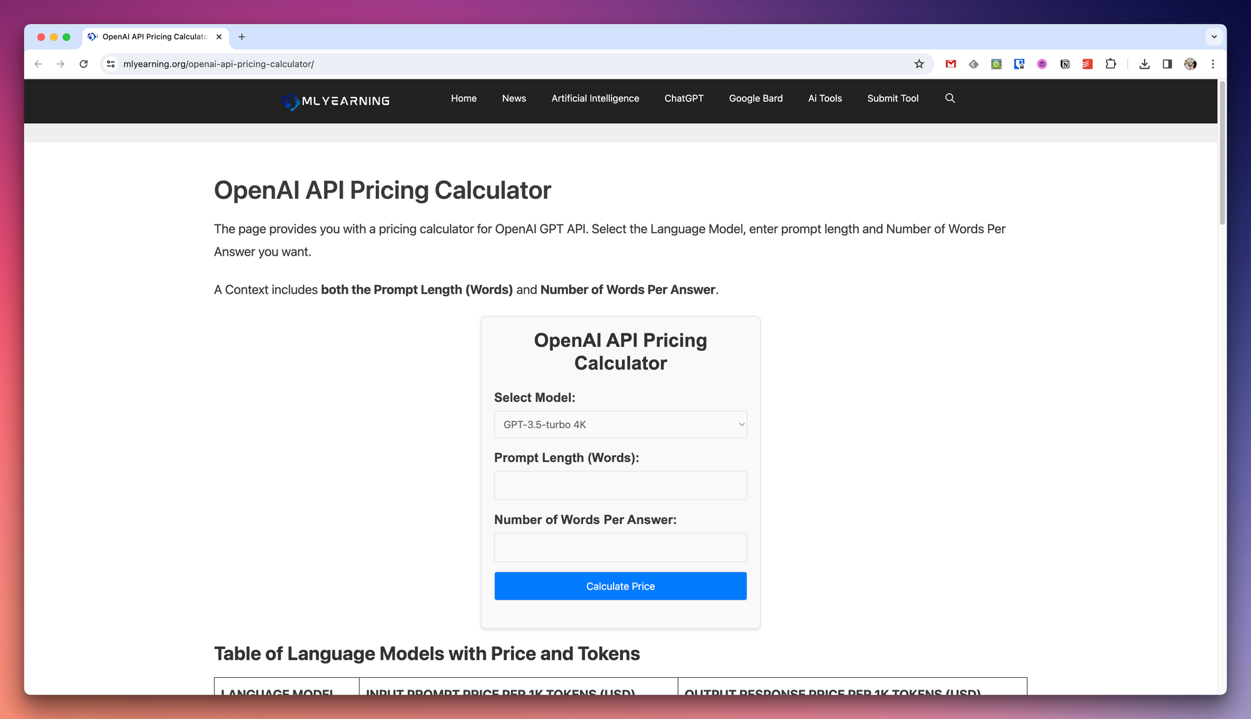Open the Todoist extension icon
The height and width of the screenshot is (719, 1251).
(1088, 64)
